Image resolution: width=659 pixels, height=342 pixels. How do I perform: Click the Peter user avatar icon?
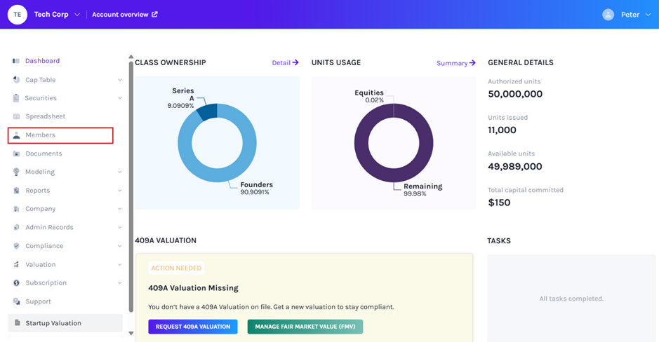tap(608, 15)
